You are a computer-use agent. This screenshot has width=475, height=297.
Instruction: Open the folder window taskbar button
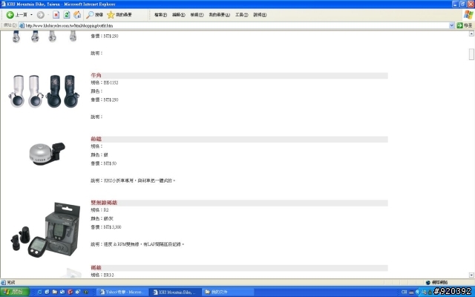click(x=229, y=292)
